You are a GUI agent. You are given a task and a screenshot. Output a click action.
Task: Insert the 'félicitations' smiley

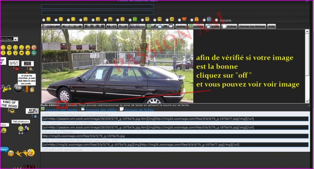[x=21, y=127]
